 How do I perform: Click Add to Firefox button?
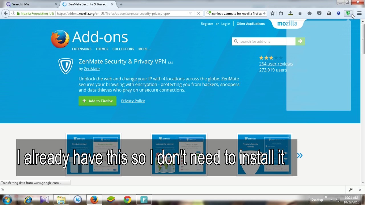point(98,101)
